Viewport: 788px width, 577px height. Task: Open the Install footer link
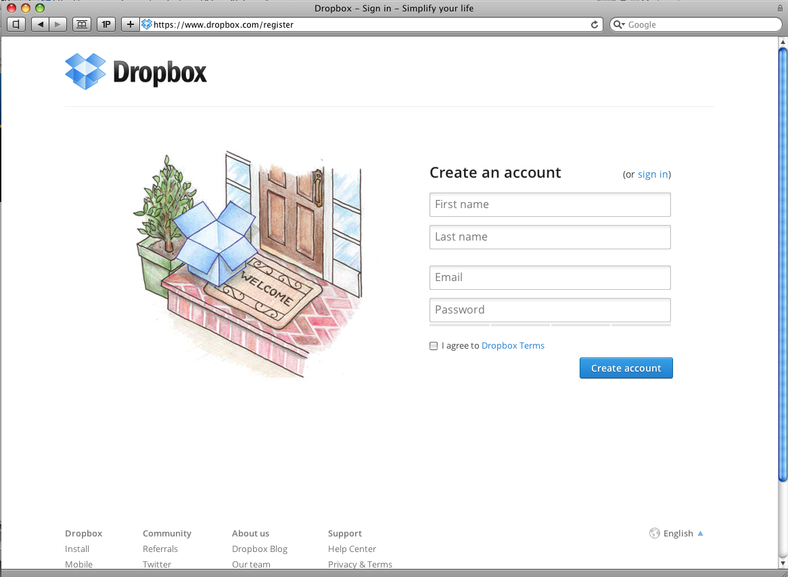(x=77, y=549)
